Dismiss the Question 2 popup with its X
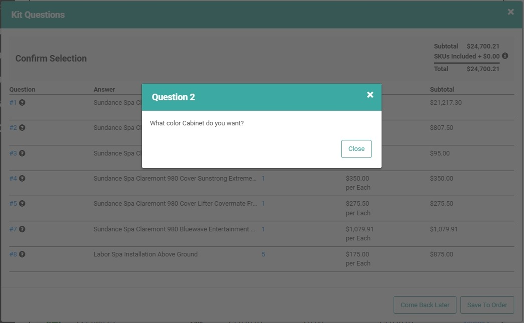This screenshot has height=323, width=524. click(370, 95)
